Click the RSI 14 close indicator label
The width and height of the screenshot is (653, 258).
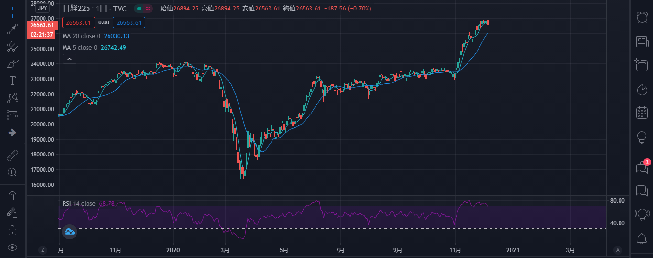pyautogui.click(x=79, y=204)
